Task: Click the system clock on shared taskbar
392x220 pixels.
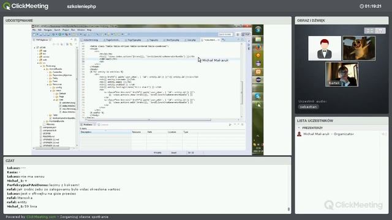Action: coord(258,150)
